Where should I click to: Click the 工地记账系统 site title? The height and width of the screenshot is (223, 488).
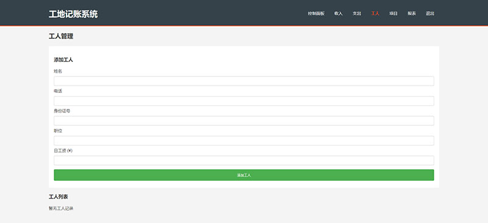[73, 14]
